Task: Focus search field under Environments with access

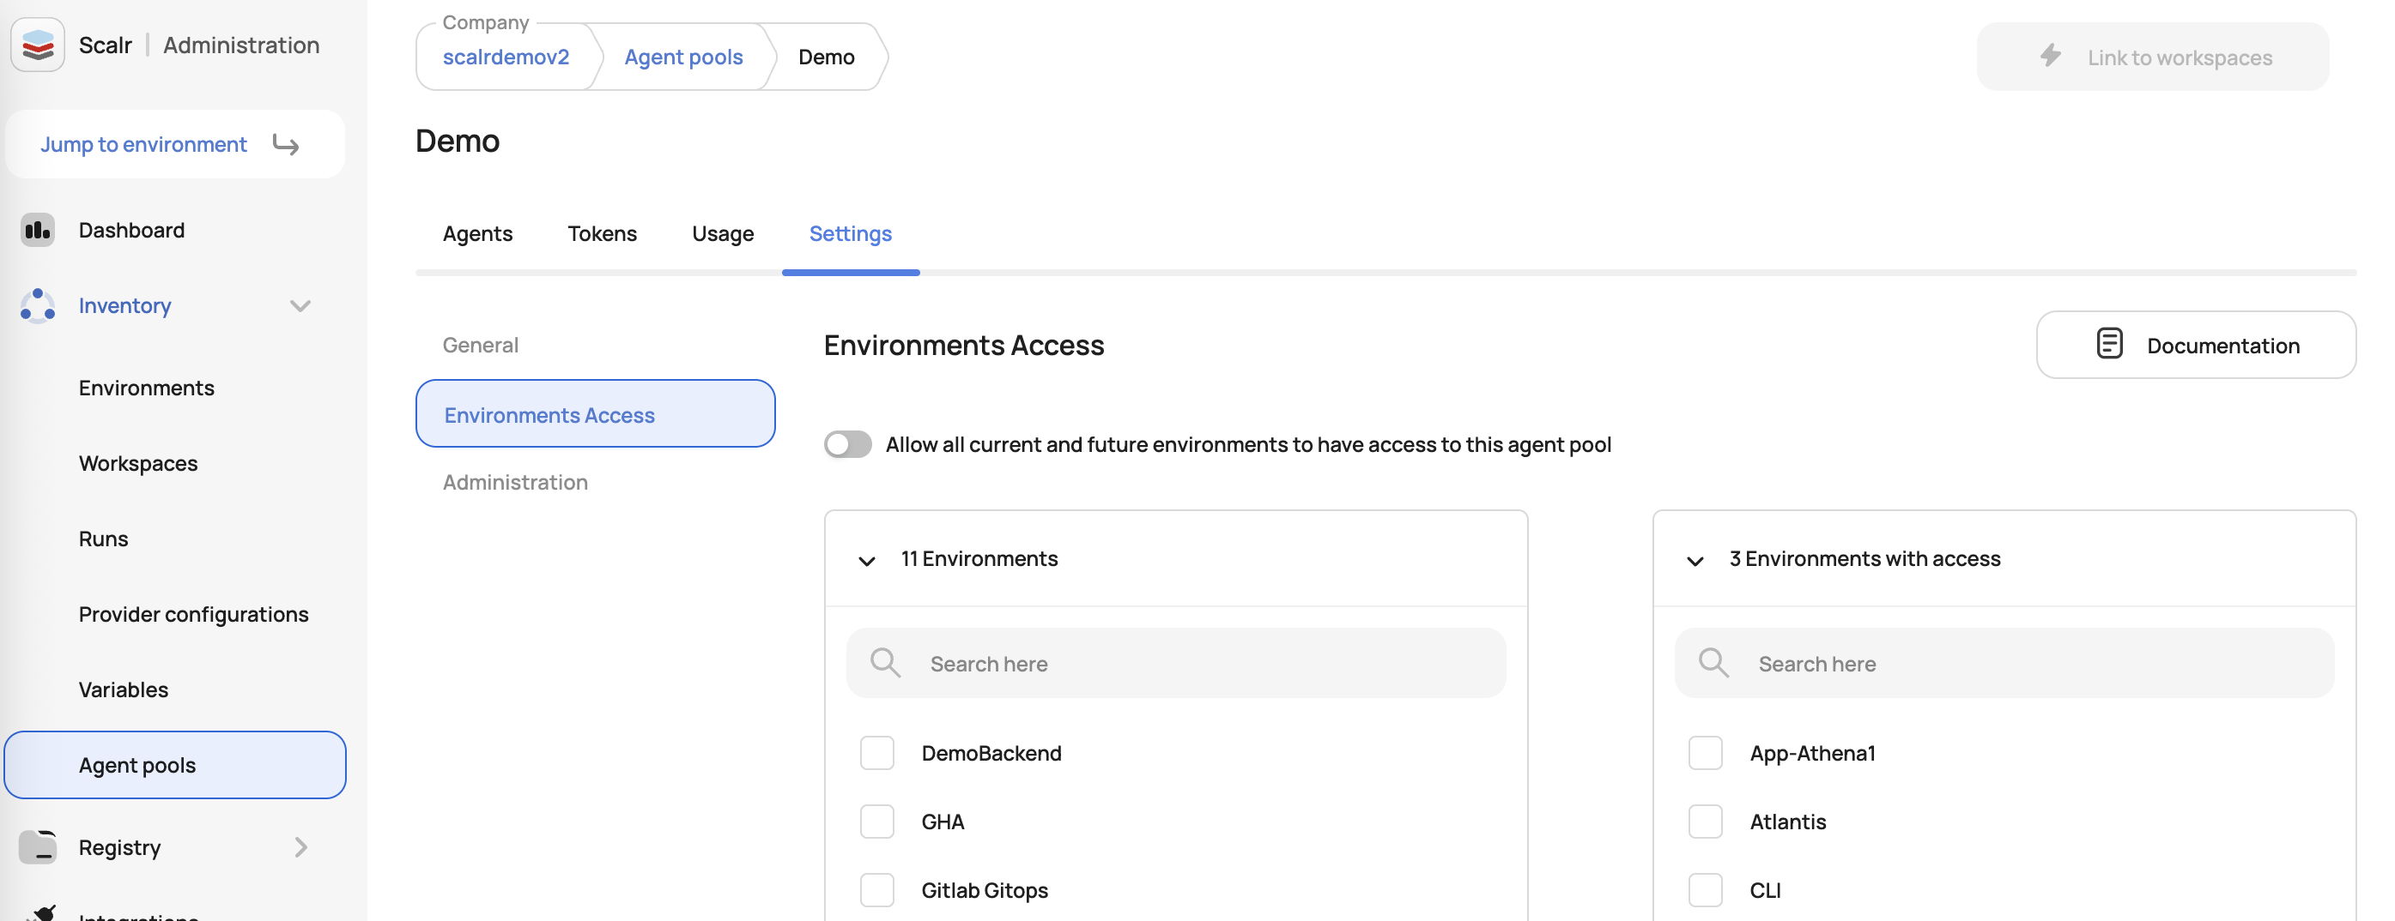Action: coord(2004,663)
